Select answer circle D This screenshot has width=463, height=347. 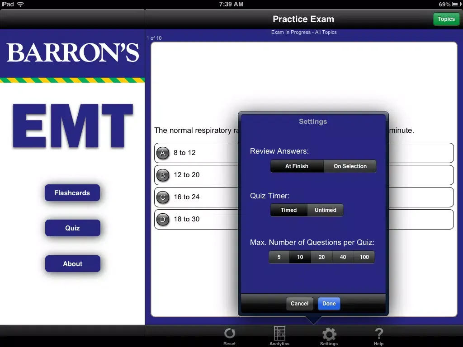click(x=162, y=220)
